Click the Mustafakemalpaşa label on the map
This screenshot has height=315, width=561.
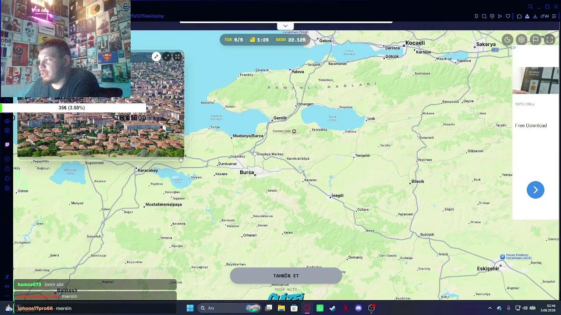[x=163, y=204]
